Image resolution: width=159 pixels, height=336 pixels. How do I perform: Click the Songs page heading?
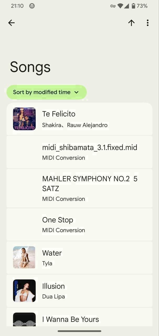click(x=30, y=67)
